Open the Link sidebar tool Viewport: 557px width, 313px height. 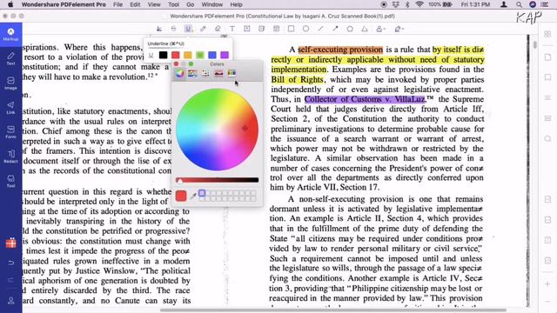point(10,108)
